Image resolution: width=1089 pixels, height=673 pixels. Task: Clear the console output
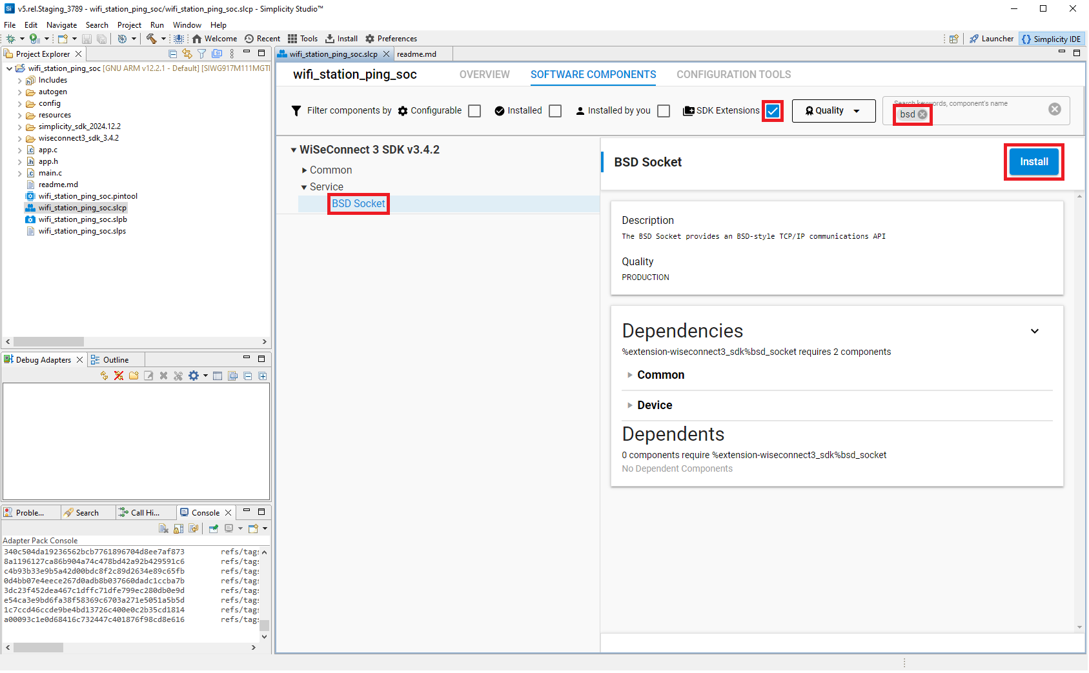[164, 528]
